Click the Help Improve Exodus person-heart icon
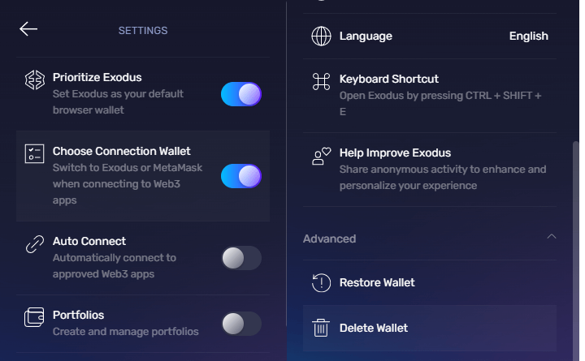 click(322, 156)
